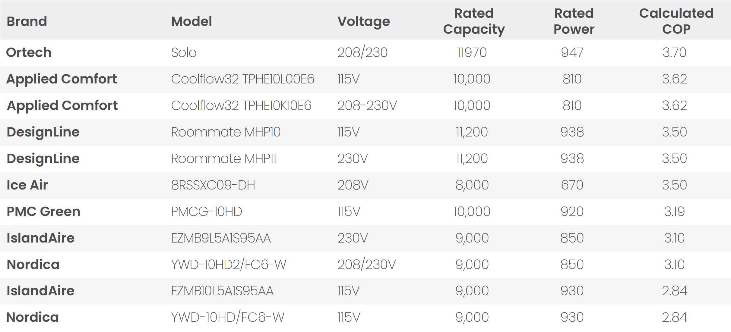
Task: Select the Voltage column header
Action: [x=363, y=21]
